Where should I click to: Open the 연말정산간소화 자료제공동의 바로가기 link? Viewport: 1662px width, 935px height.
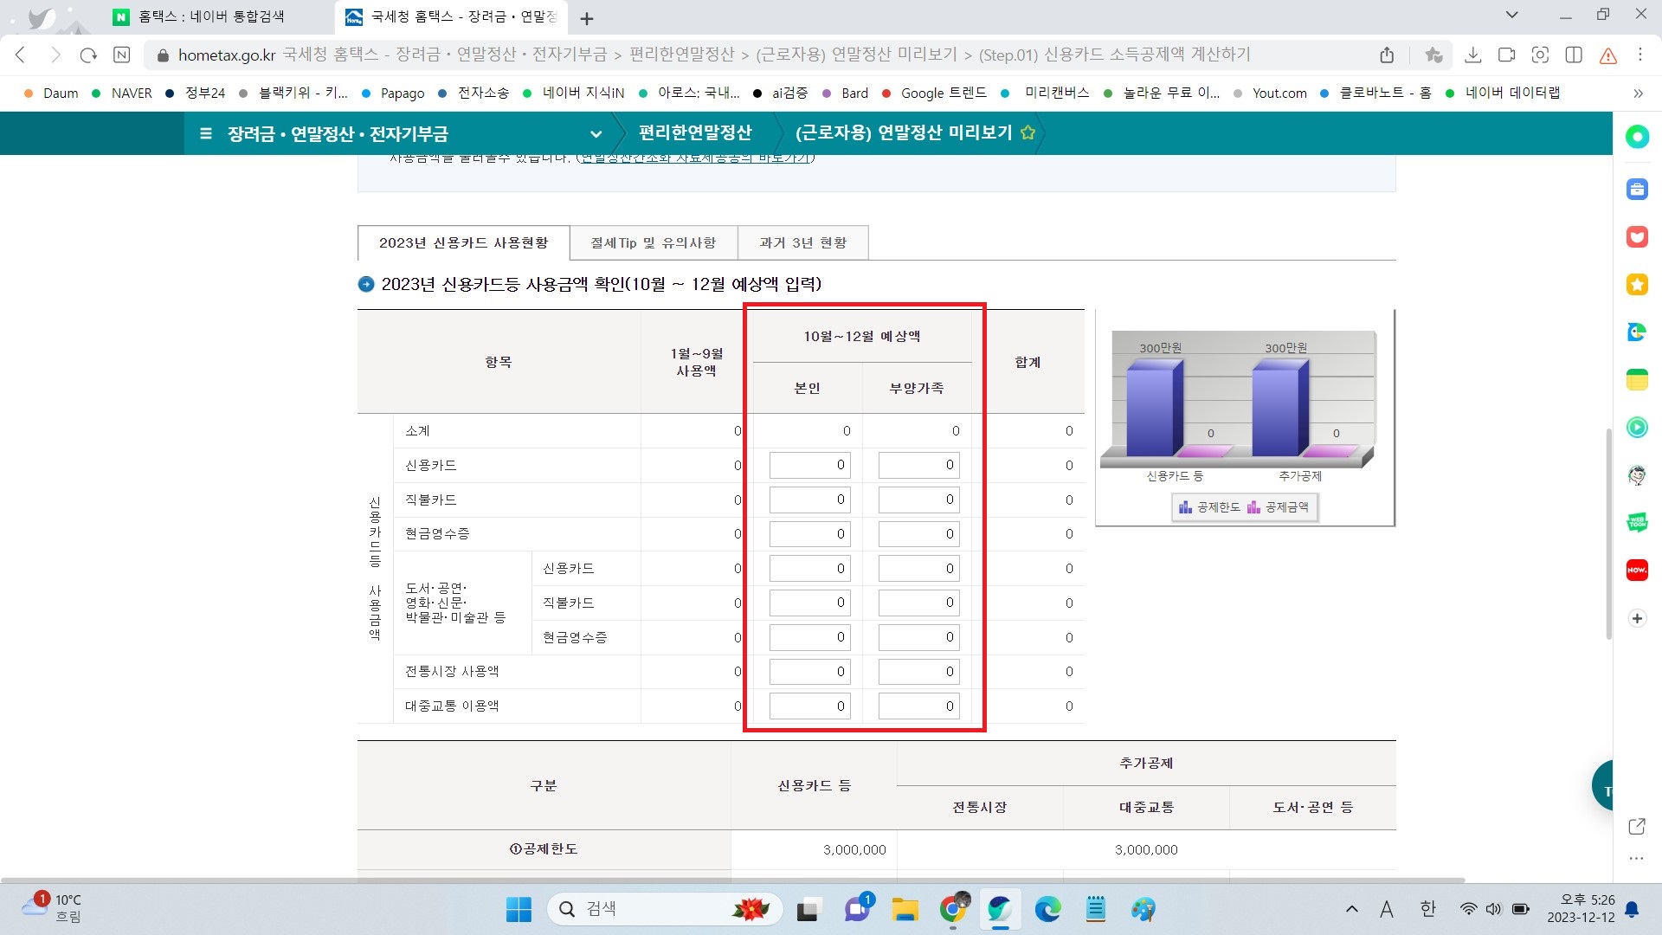[x=696, y=158]
